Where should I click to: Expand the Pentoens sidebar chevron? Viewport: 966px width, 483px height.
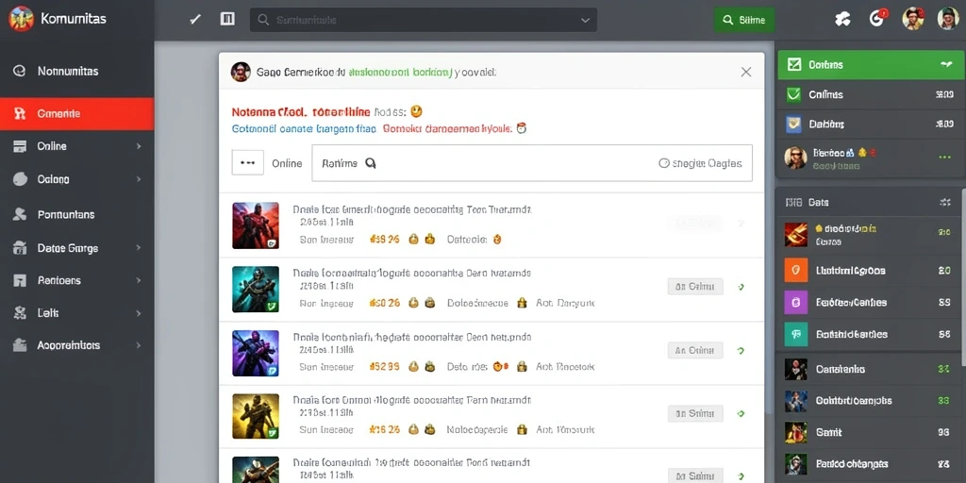[139, 280]
